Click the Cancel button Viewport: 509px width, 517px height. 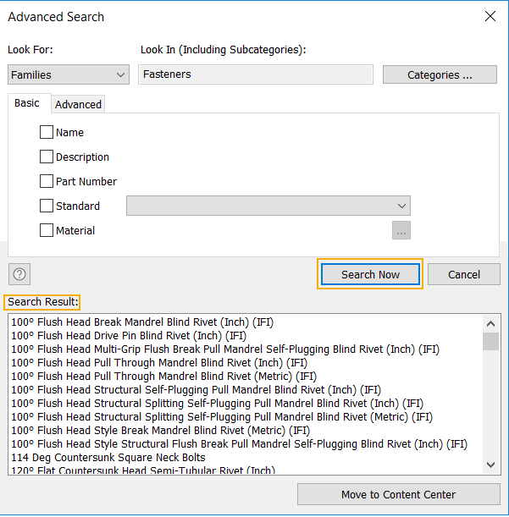(x=463, y=274)
